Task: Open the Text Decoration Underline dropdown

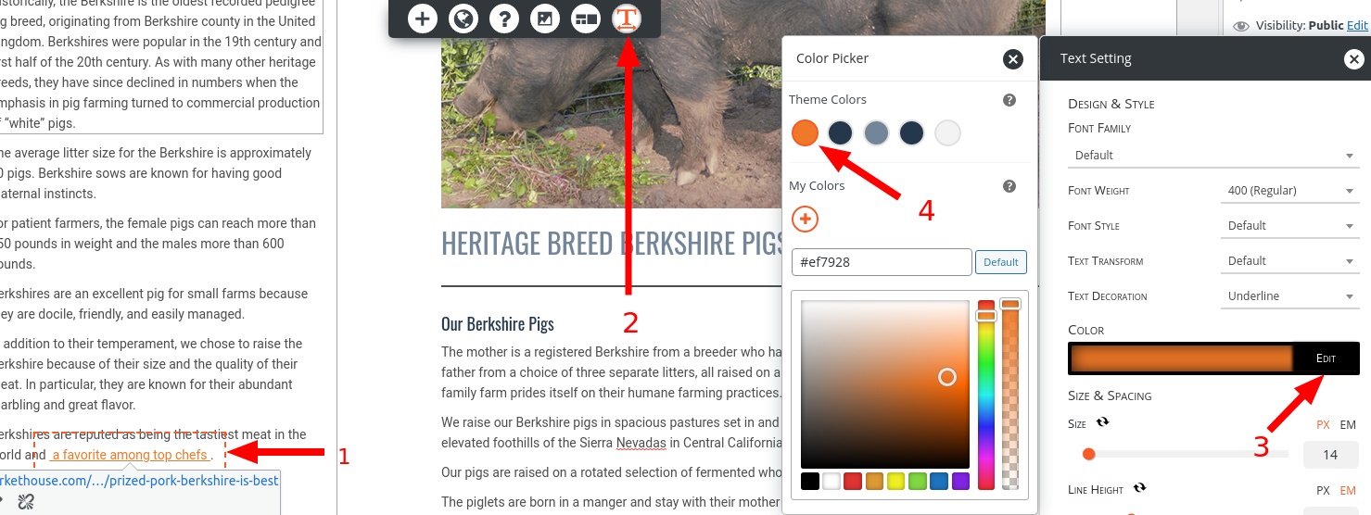Action: click(x=1290, y=296)
